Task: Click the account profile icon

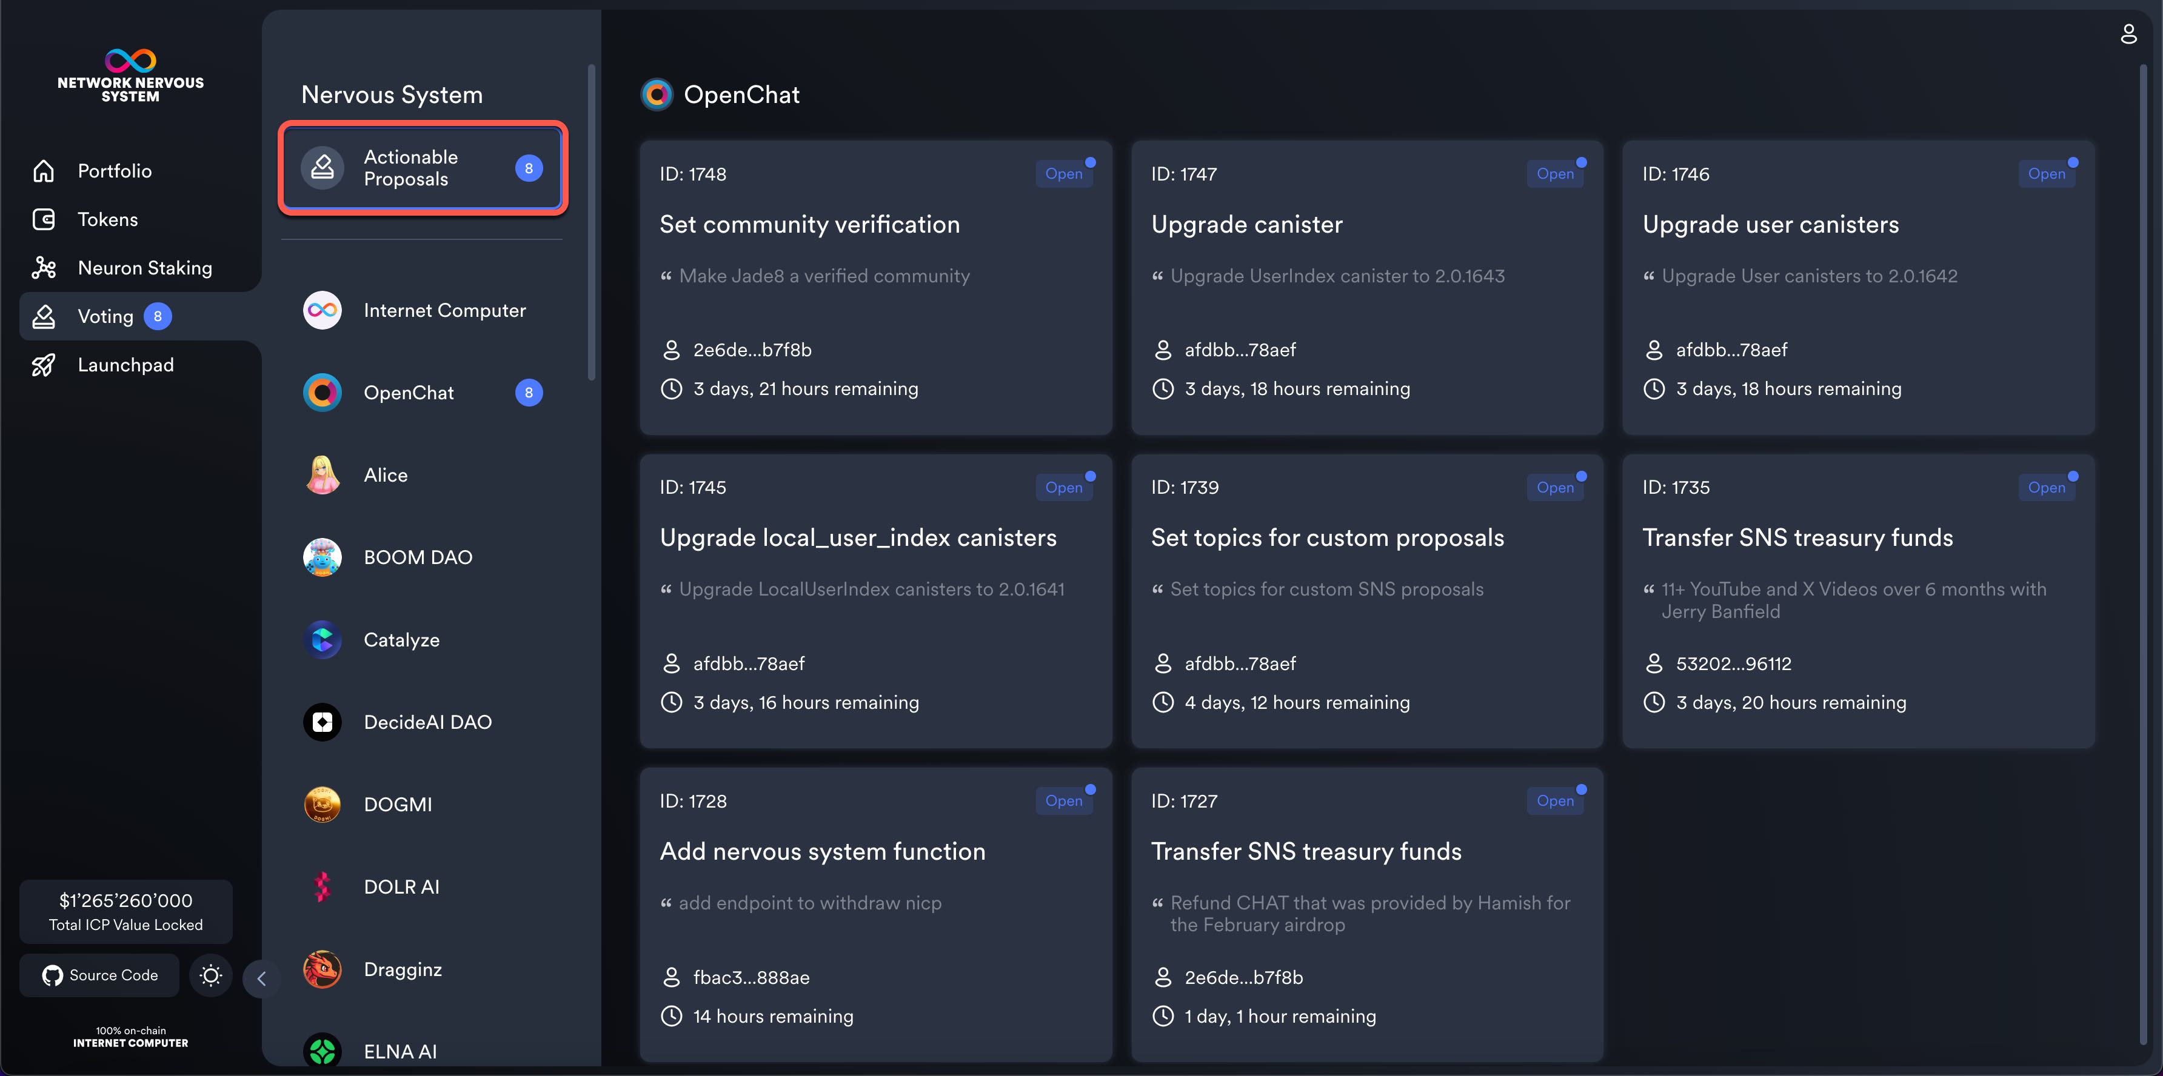Action: (2128, 35)
